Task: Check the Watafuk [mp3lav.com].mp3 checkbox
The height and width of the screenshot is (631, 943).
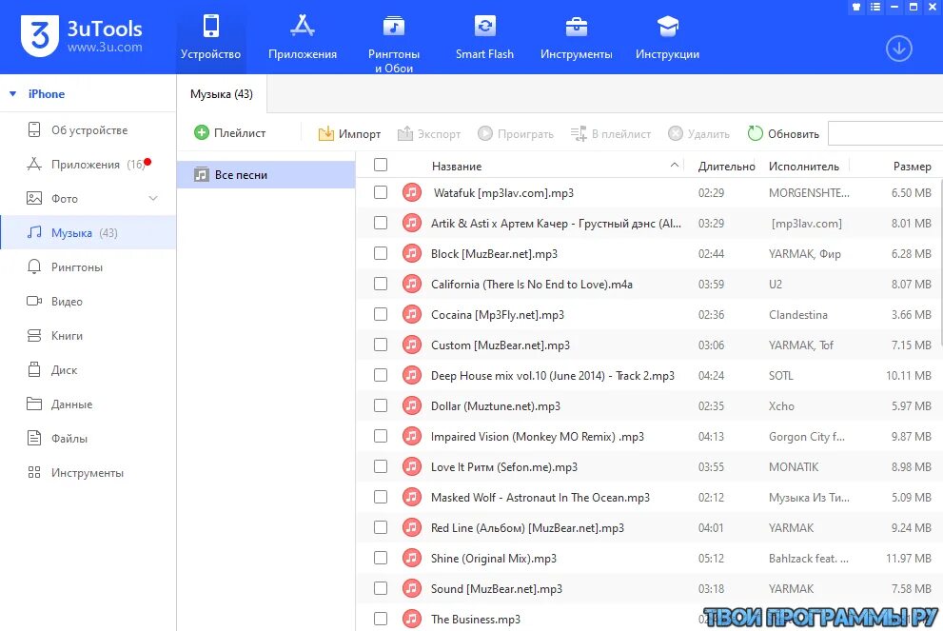Action: 381,192
